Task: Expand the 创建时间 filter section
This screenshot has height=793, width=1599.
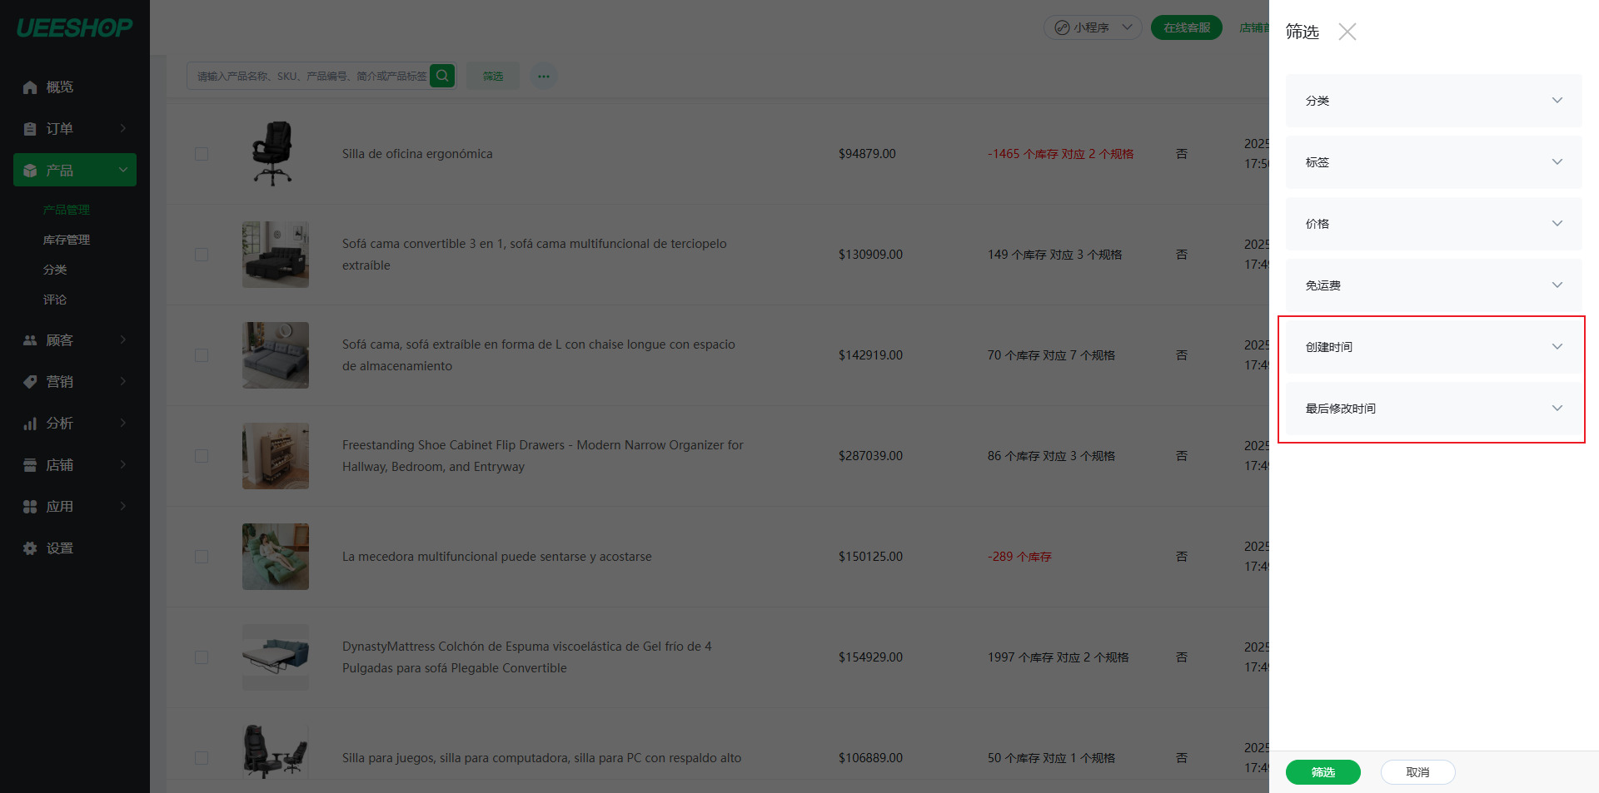Action: pyautogui.click(x=1433, y=347)
